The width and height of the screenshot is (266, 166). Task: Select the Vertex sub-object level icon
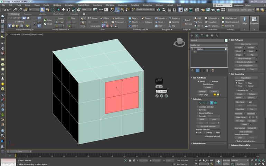[x=200, y=103]
